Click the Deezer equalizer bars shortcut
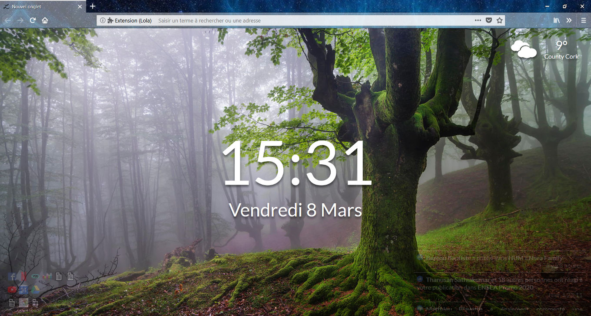 point(47,276)
